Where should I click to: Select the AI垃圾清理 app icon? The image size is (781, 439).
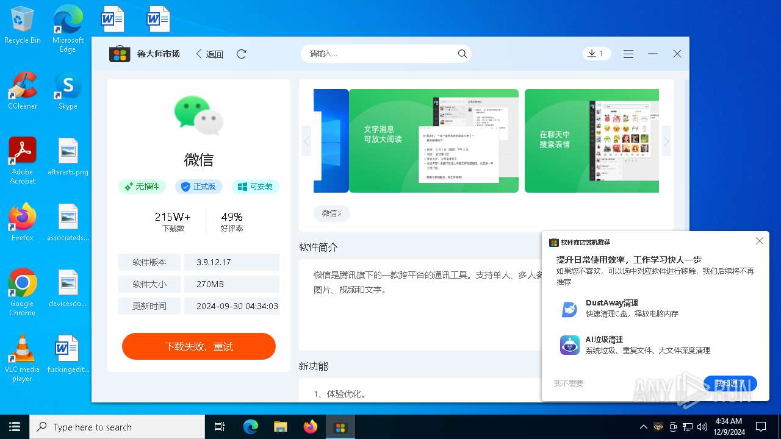[x=569, y=345]
